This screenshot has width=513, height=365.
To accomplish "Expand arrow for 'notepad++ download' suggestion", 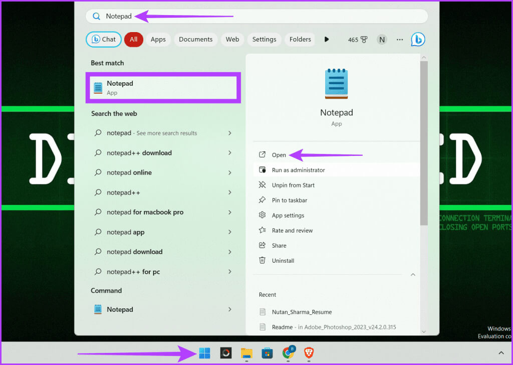I will [229, 153].
